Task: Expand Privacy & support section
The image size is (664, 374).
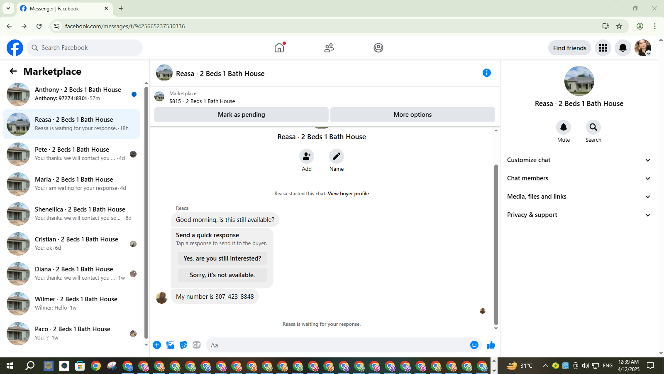Action: click(579, 215)
